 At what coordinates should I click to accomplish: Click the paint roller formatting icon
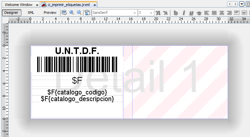pos(87,13)
